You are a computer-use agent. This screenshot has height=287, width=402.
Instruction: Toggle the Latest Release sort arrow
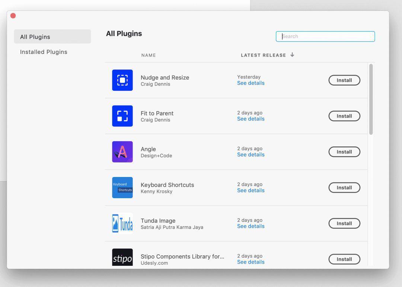pos(292,55)
